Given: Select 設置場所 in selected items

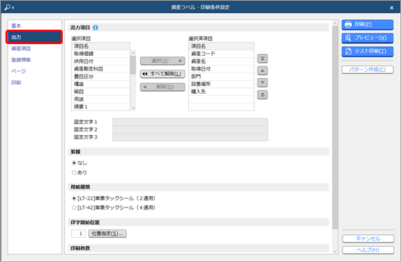Looking at the screenshot, I should [221, 84].
